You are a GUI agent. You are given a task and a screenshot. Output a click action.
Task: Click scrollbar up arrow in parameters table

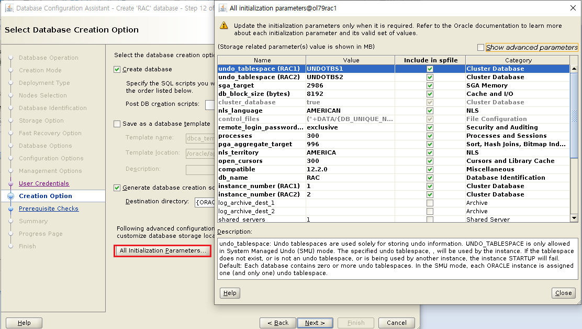point(574,69)
